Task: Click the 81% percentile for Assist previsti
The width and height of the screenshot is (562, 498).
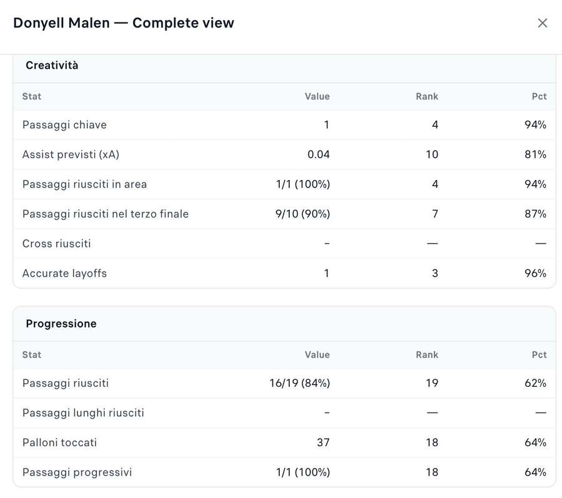Action: (x=536, y=154)
